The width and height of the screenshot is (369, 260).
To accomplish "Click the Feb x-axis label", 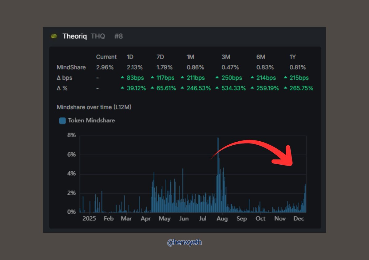I will 109,219.
